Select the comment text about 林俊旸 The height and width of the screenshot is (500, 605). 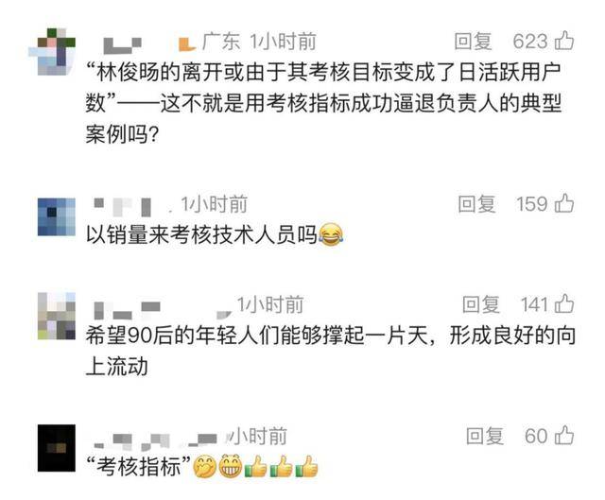click(x=323, y=103)
